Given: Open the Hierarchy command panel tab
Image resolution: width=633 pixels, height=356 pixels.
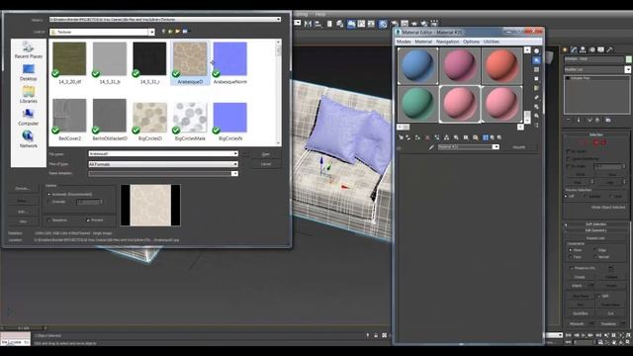Looking at the screenshot, I should click(583, 50).
